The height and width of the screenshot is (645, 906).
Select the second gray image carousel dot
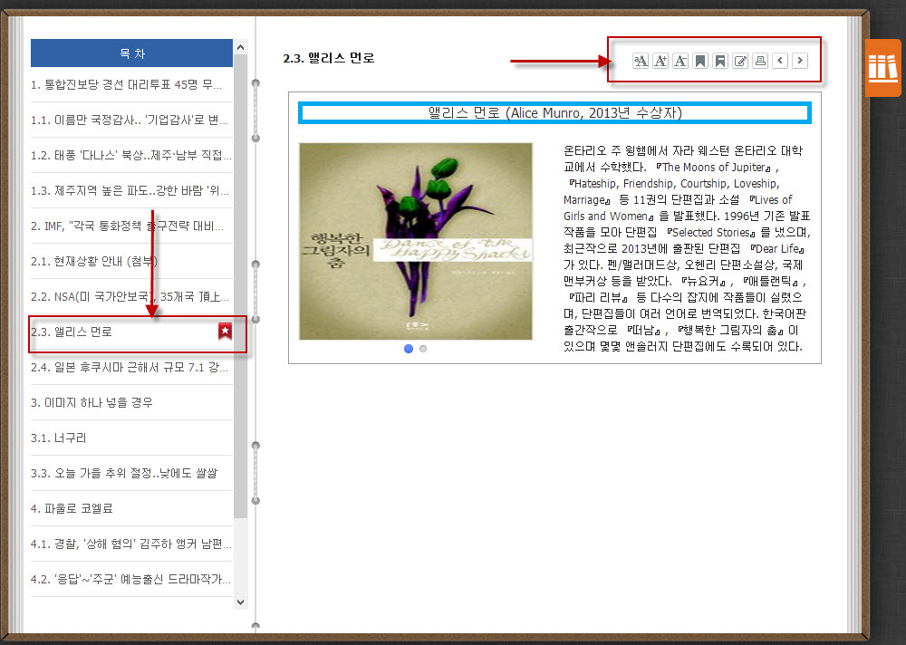coord(423,349)
